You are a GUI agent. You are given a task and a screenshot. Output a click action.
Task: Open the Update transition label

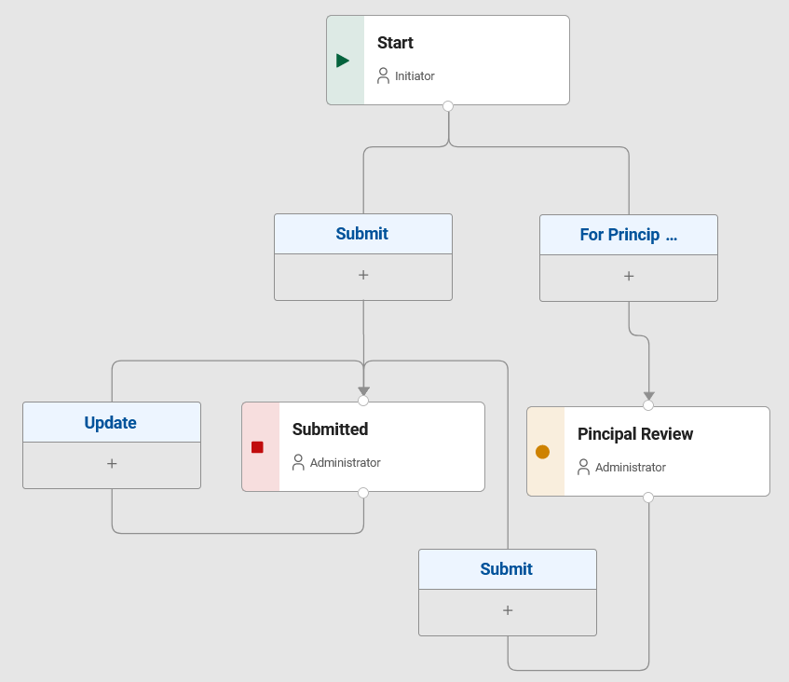coord(111,423)
